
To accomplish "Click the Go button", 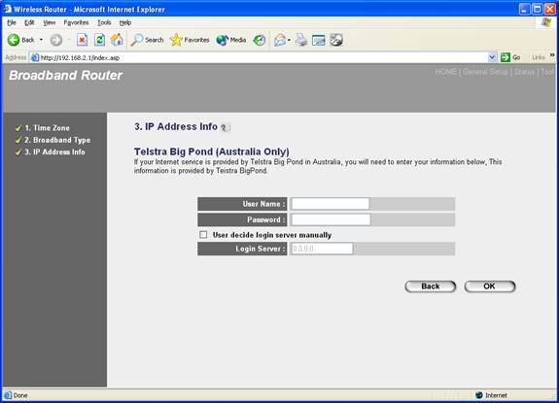I will pos(510,57).
